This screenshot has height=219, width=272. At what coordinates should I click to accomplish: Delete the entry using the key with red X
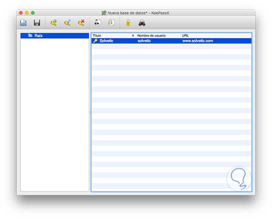(81, 23)
